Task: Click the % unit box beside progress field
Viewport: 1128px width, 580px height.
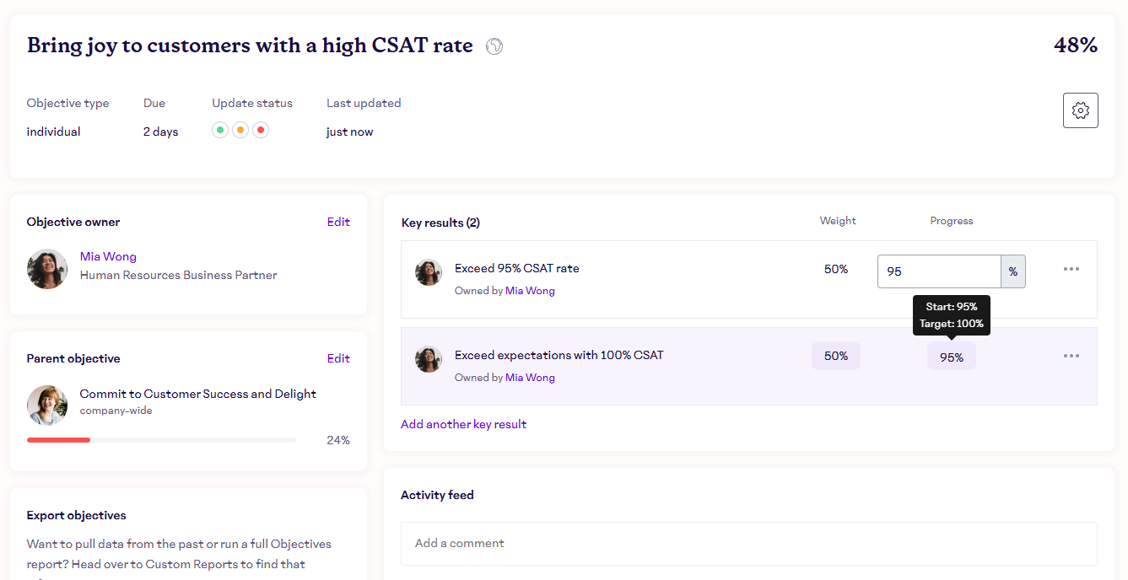Action: pos(1012,271)
